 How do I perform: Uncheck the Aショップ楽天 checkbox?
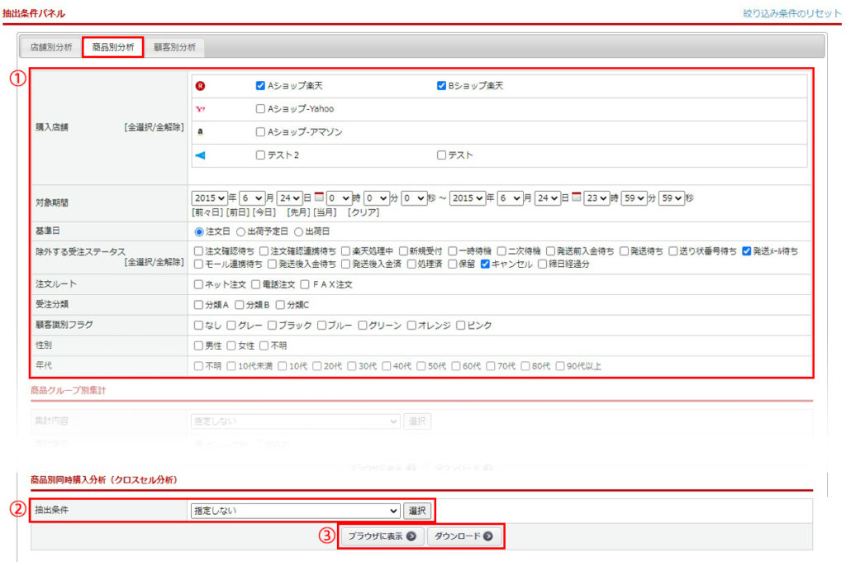261,86
